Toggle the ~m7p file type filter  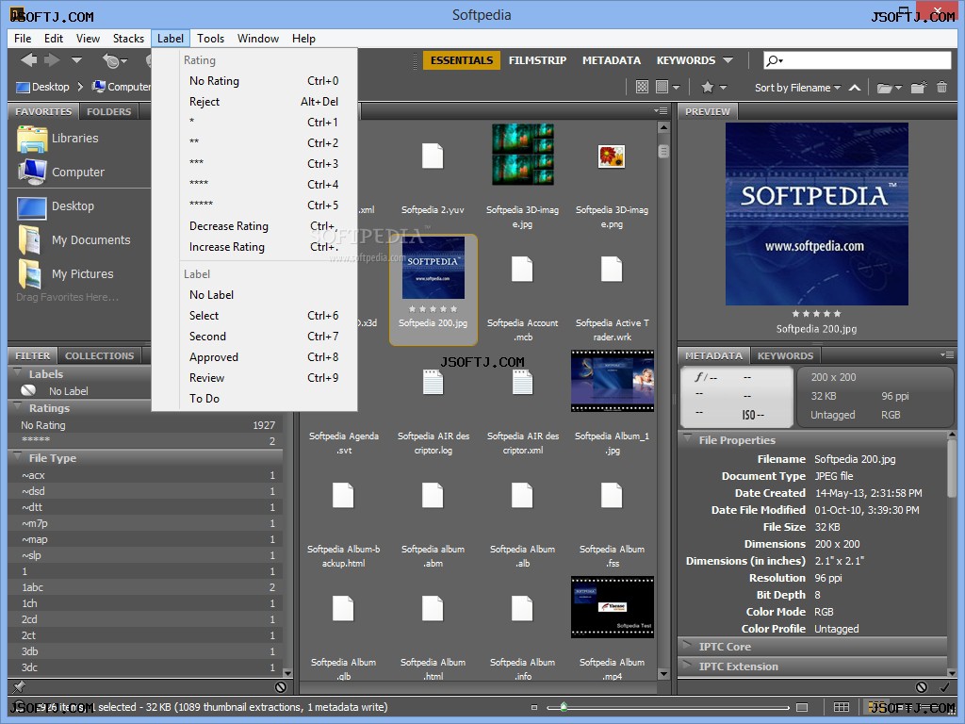[x=145, y=523]
